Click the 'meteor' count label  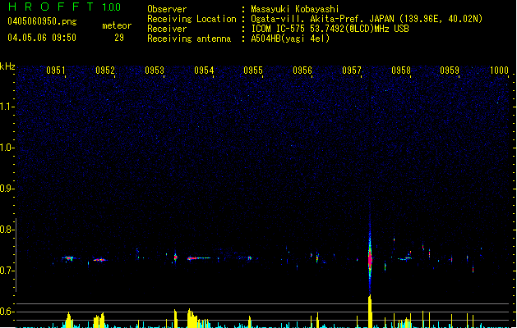(x=117, y=25)
